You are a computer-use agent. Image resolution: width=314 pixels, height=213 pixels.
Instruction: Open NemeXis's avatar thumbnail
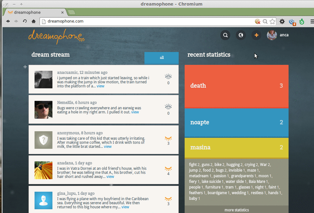pos(43,110)
